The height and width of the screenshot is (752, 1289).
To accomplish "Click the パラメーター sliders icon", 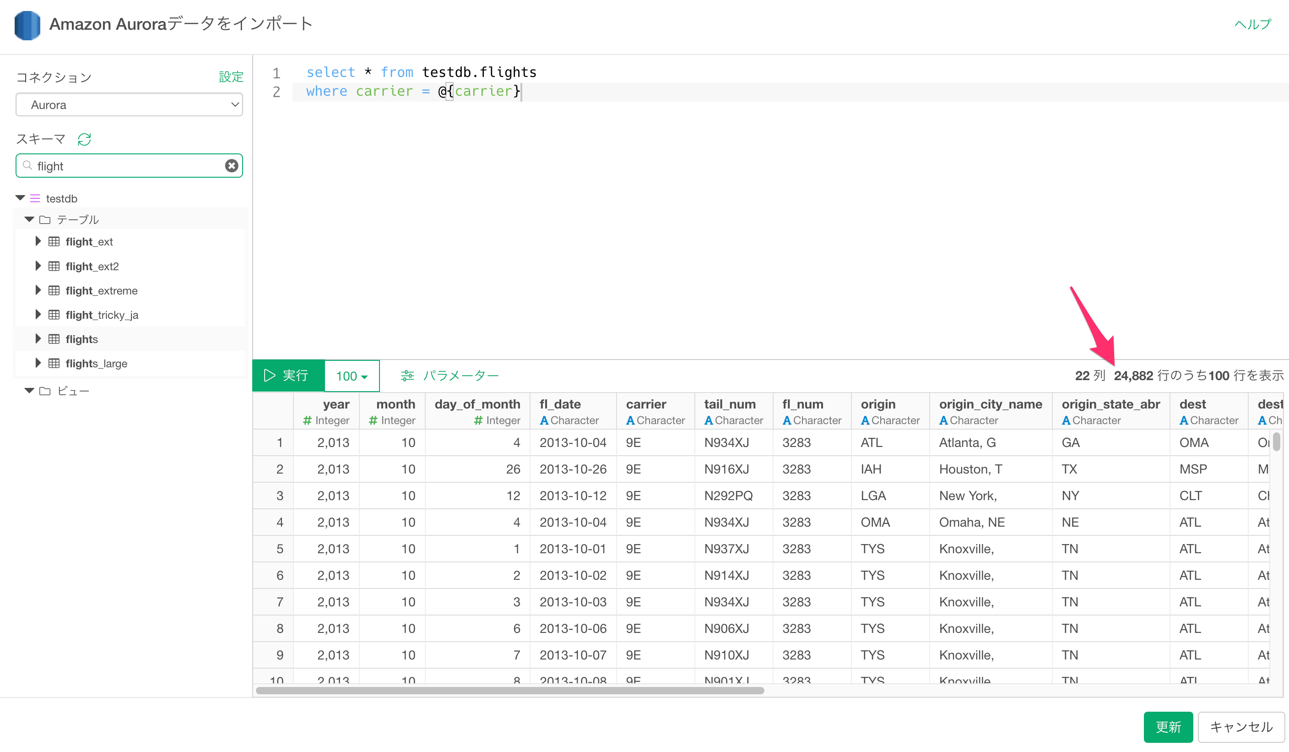I will click(408, 376).
